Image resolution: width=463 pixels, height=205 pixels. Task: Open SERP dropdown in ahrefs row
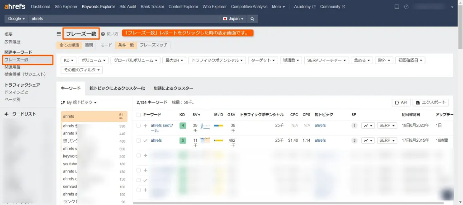387,140
